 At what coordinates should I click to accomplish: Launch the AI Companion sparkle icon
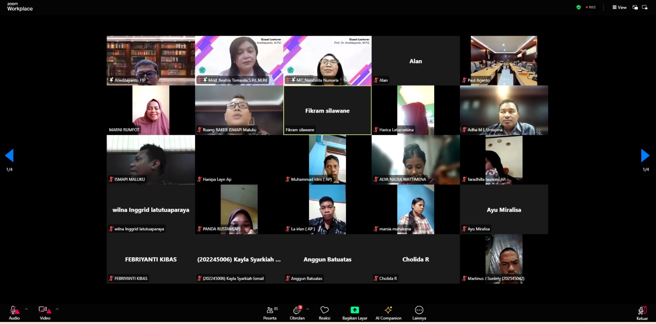coord(388,310)
